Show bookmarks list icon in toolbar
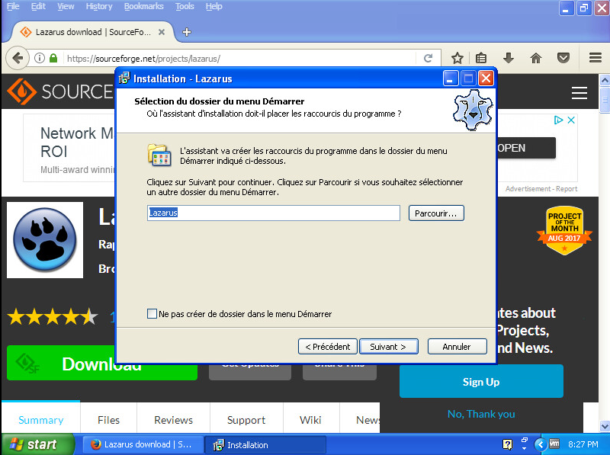This screenshot has width=610, height=455. (481, 59)
